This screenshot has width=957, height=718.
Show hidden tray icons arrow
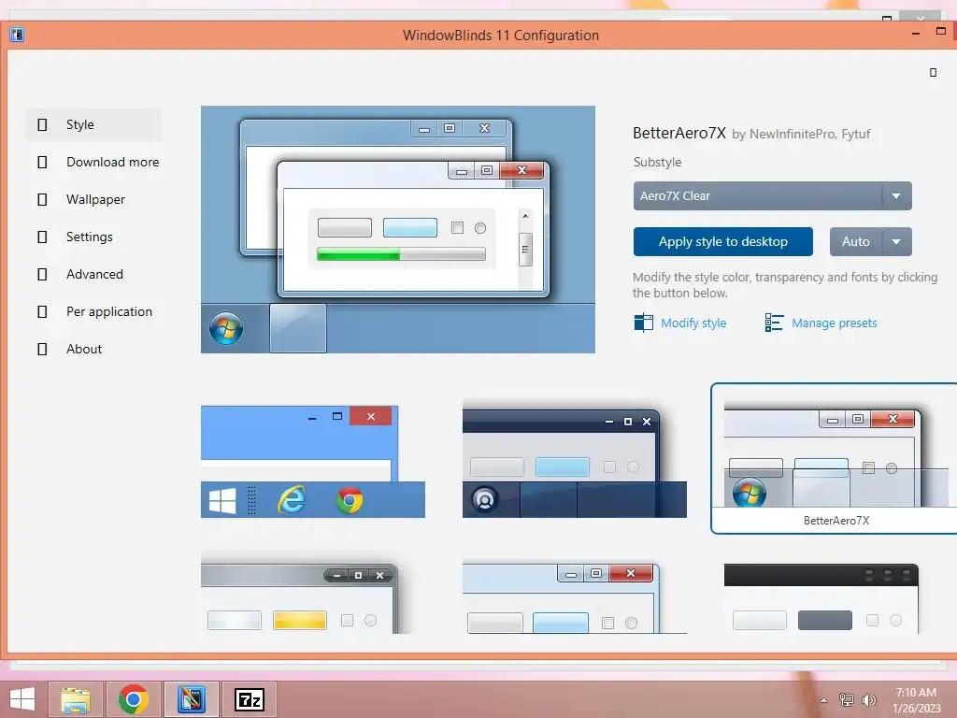point(824,700)
